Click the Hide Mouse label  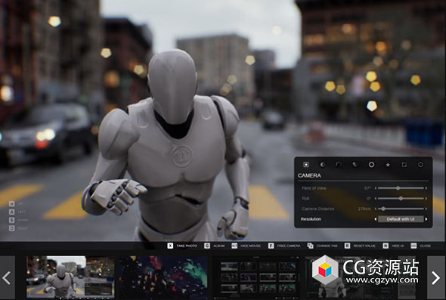click(250, 246)
